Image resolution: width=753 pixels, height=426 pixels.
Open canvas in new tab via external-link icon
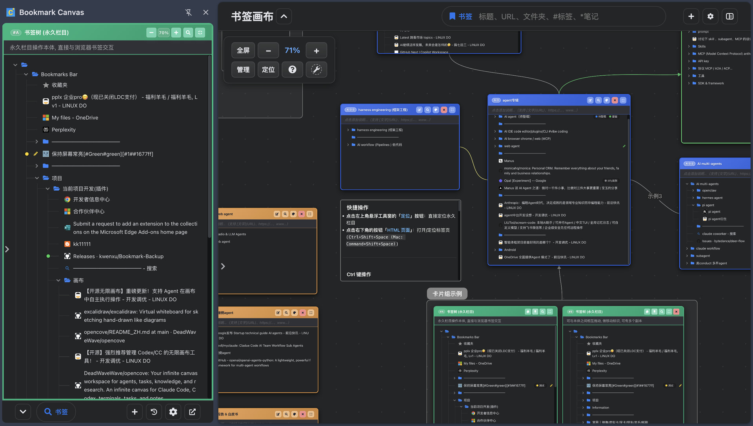pos(192,412)
